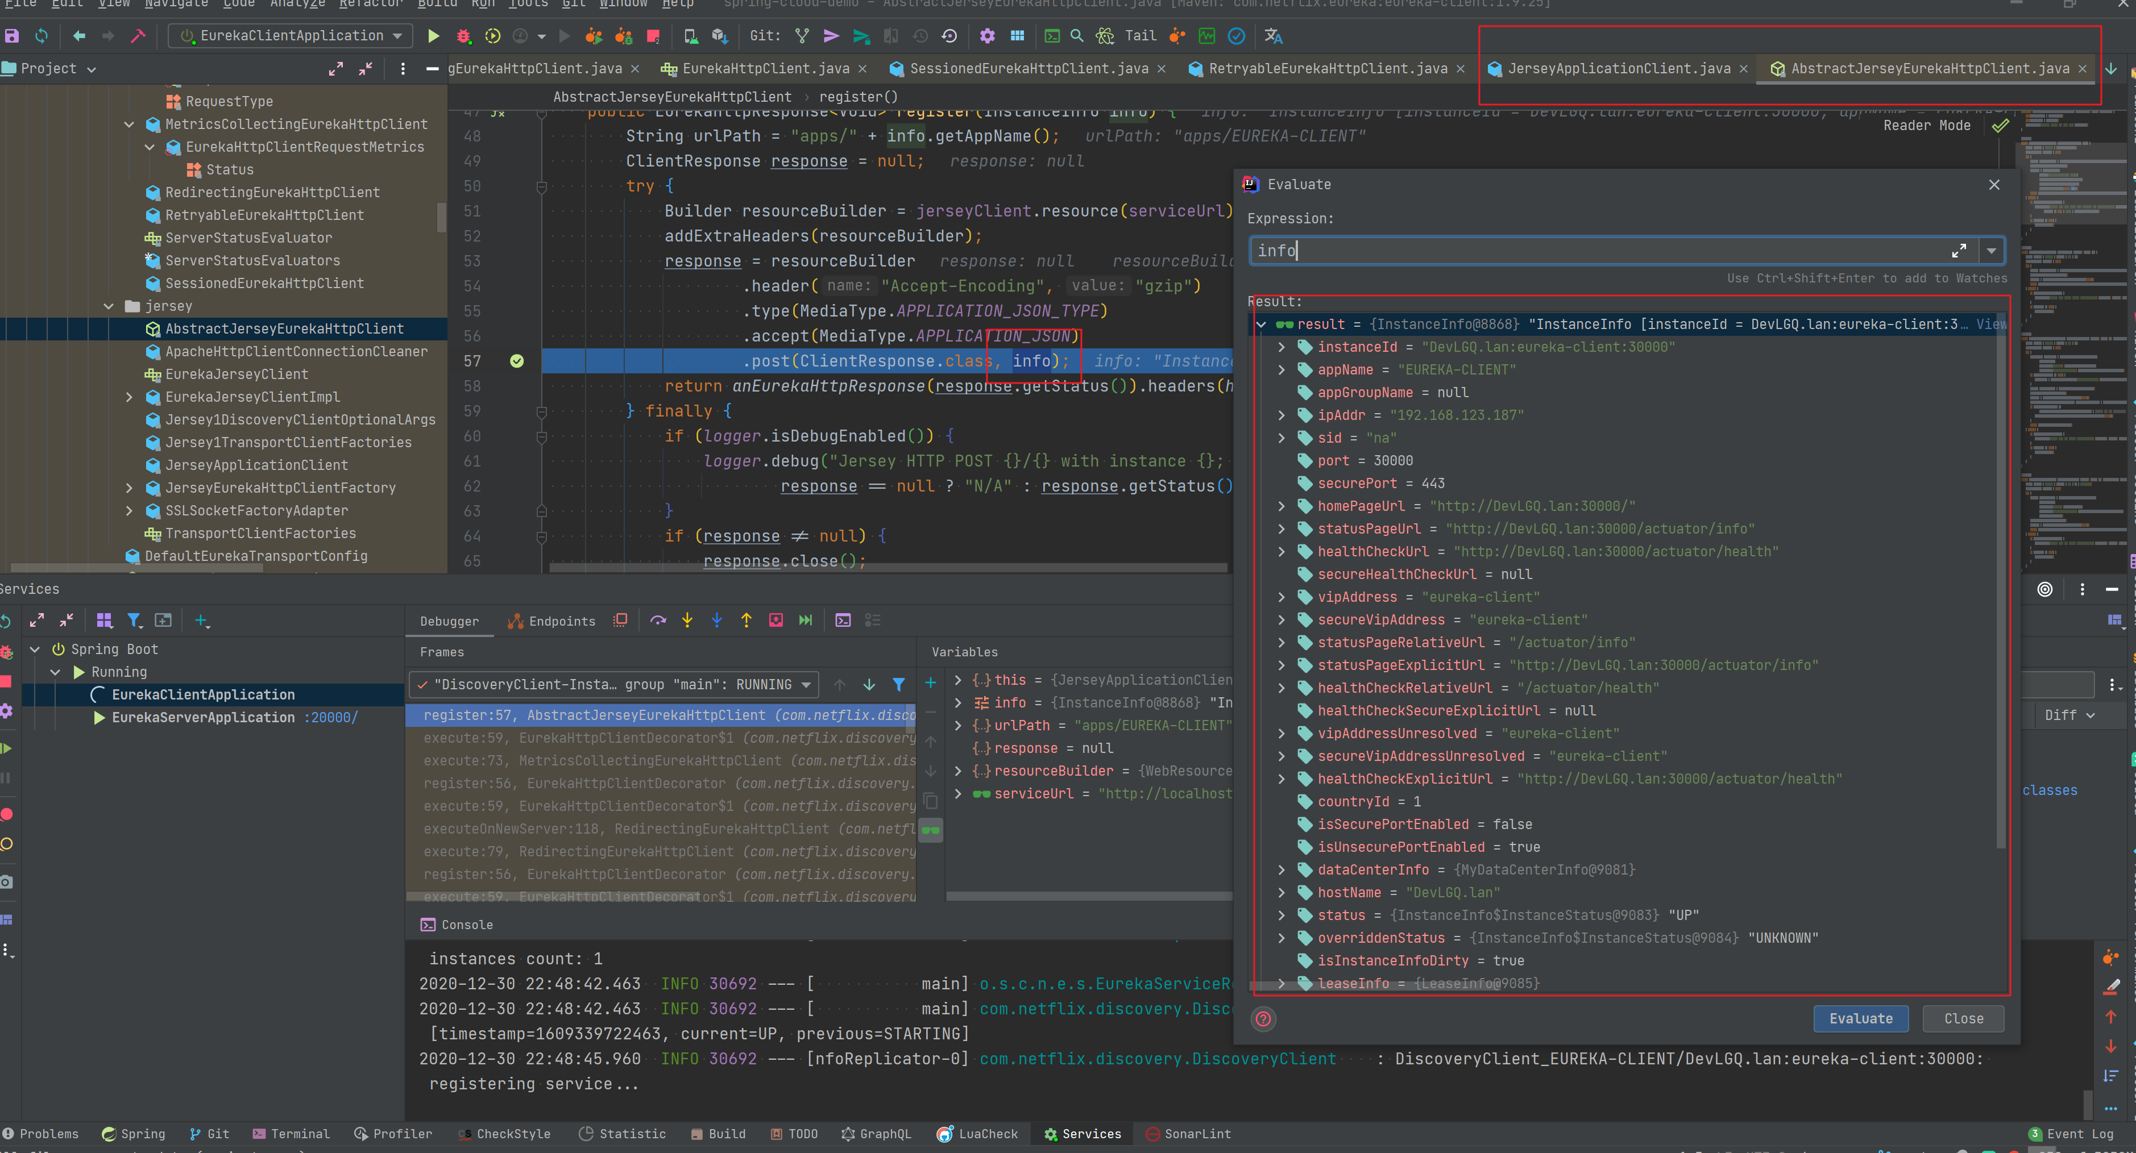
Task: Select JerseyApplicationClient in Project tree
Action: tap(256, 465)
